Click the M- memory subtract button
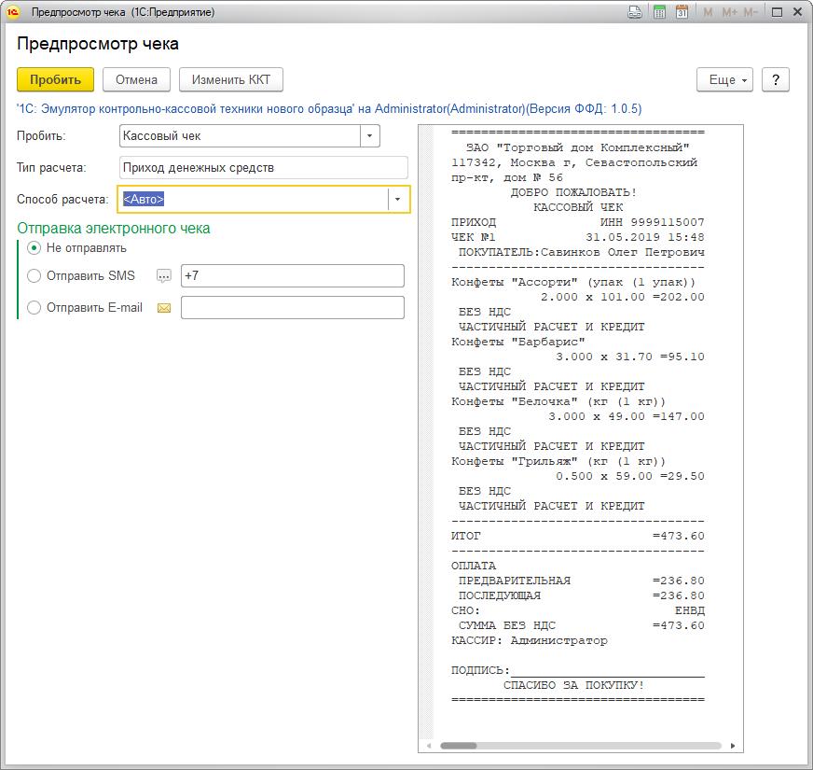The height and width of the screenshot is (770, 813). click(751, 12)
